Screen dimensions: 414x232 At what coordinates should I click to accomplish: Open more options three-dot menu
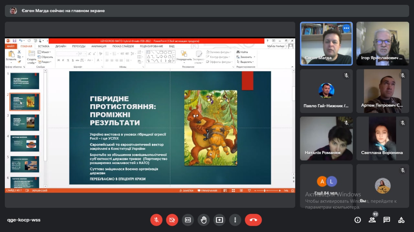point(235,220)
